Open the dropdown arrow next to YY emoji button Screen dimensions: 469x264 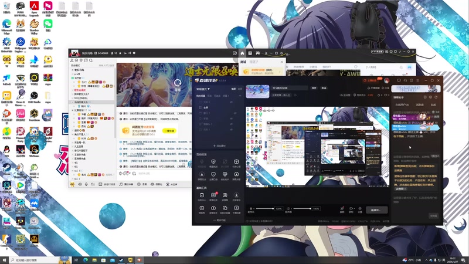coord(130,173)
